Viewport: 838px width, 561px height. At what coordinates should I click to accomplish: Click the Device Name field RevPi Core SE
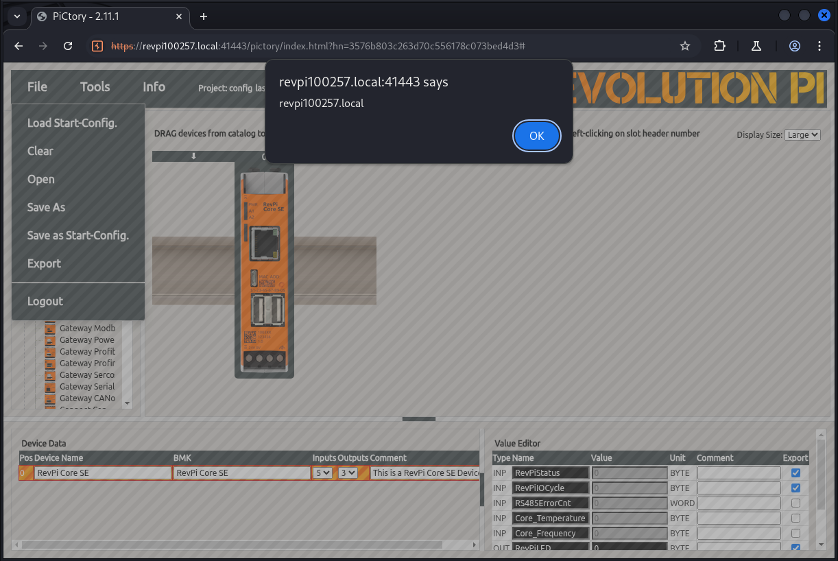(103, 473)
